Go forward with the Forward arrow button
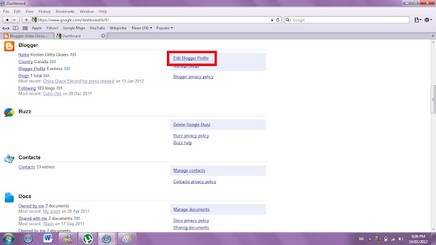This screenshot has width=436, height=245. point(15,20)
